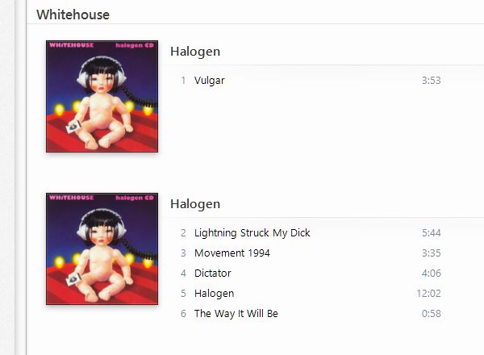Open the second Halogen album cover art
484x355 pixels.
click(x=102, y=248)
